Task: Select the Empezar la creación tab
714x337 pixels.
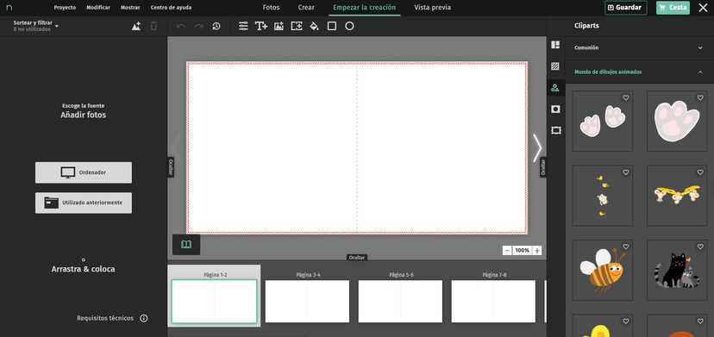Action: 364,8
